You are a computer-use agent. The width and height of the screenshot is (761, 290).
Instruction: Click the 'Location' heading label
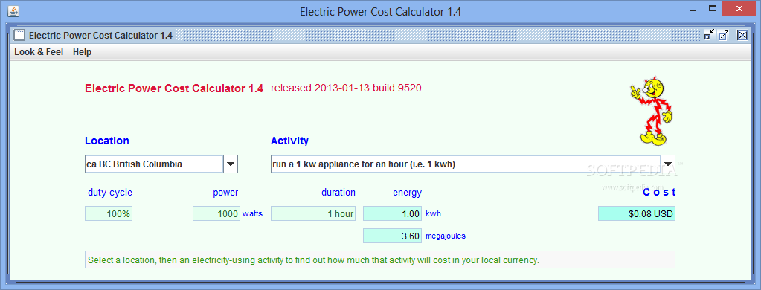(x=107, y=141)
